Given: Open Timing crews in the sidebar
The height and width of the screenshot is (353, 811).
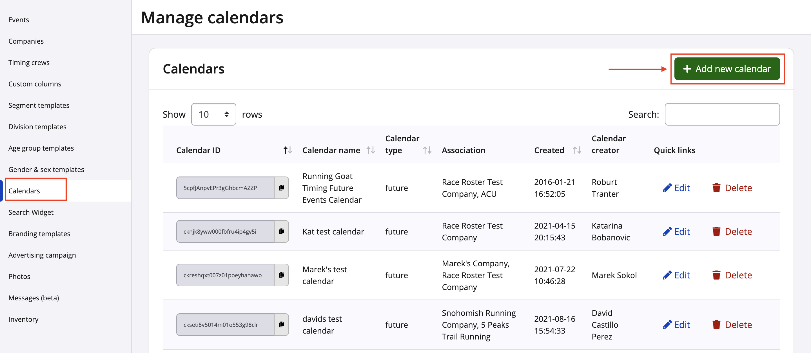Looking at the screenshot, I should (x=29, y=62).
